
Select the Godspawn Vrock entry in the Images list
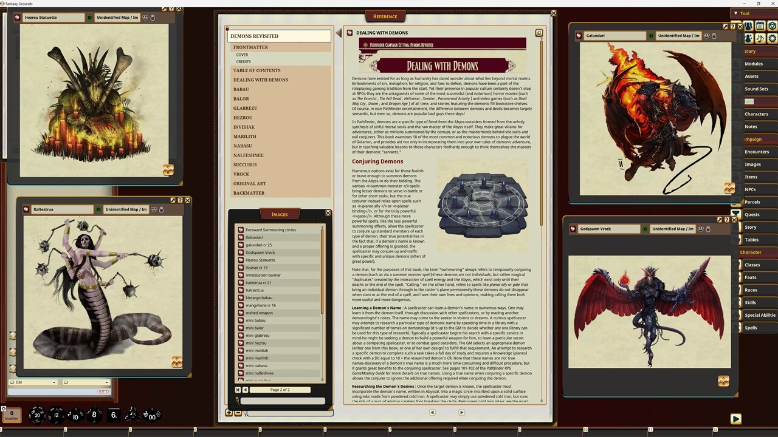coord(261,252)
